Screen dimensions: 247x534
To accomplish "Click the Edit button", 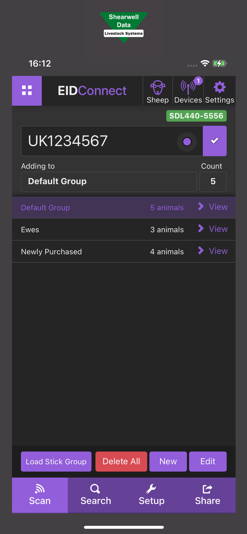I will 208,461.
